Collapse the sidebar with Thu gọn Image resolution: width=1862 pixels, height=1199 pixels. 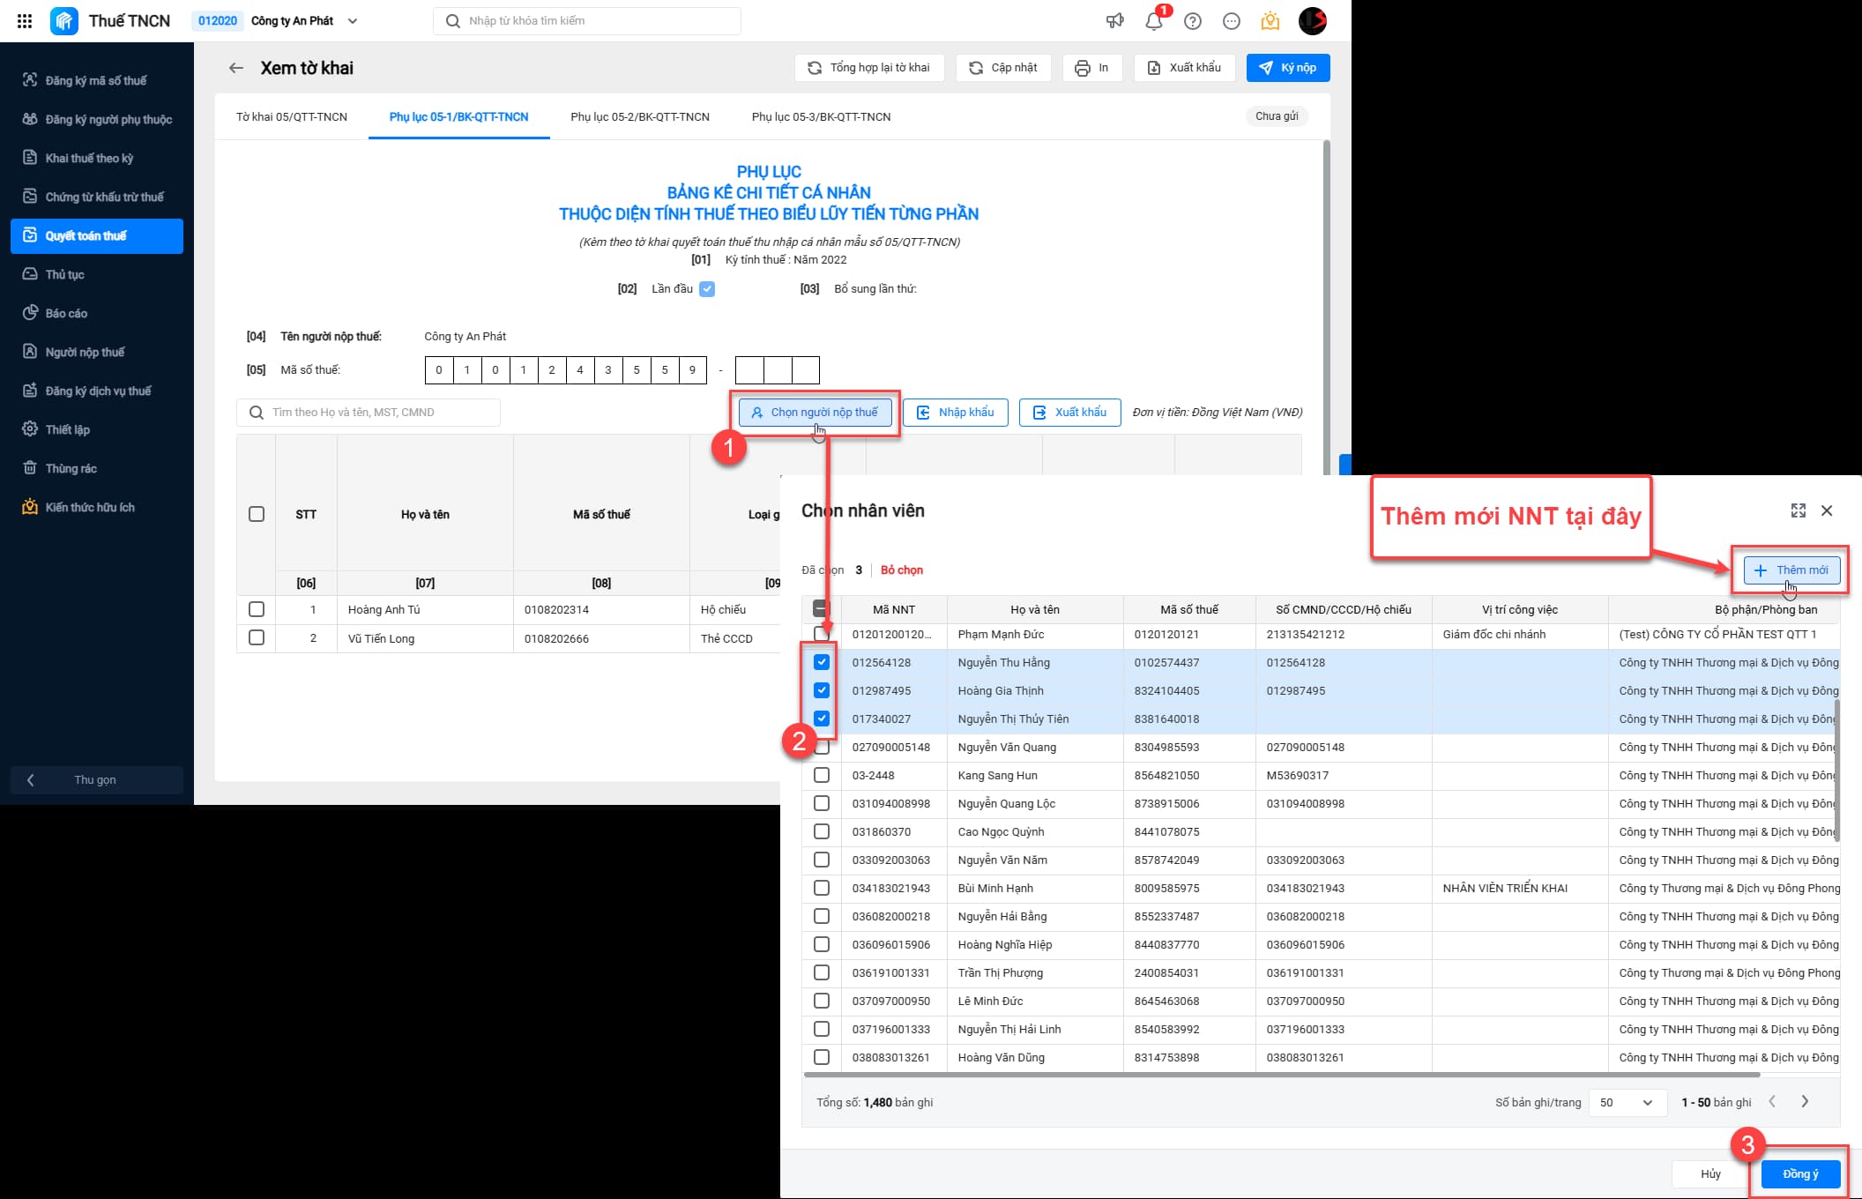96,779
